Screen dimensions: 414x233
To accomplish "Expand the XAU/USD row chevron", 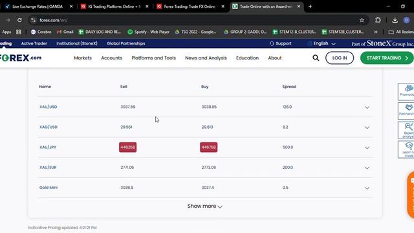I will tap(367, 107).
